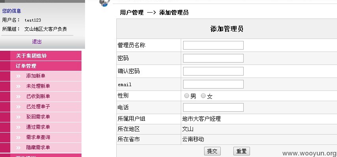Image resolution: width=337 pixels, height=157 pixels.
Task: Expand the 订单管理 menu section
Action: click(x=26, y=66)
